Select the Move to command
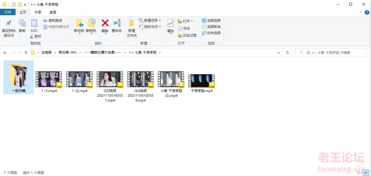This screenshot has width=371, height=176. 79,26
